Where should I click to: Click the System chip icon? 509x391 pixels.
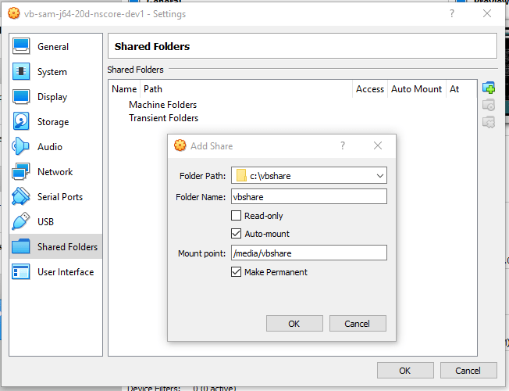(21, 71)
